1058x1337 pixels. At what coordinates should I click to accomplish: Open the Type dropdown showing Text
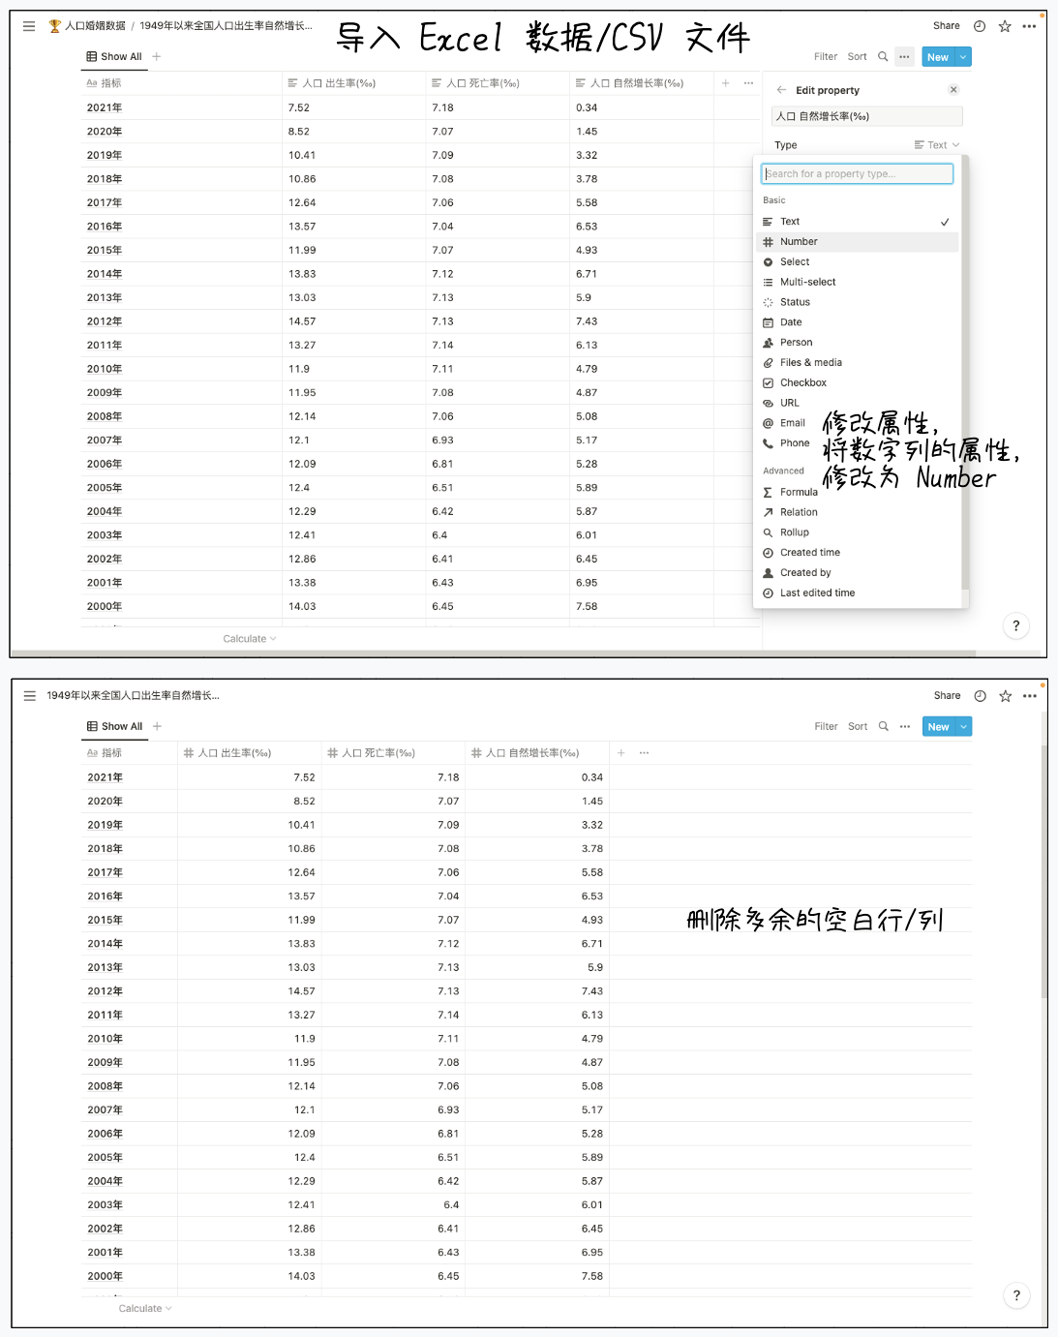click(935, 144)
